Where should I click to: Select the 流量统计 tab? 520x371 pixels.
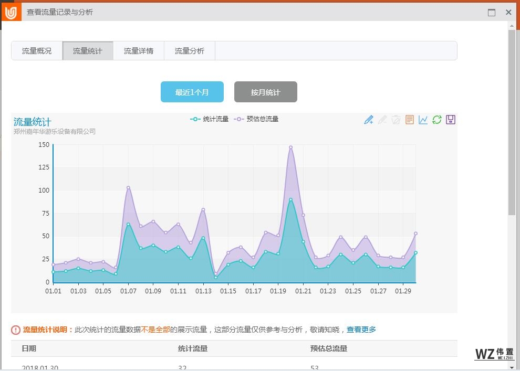(x=88, y=51)
